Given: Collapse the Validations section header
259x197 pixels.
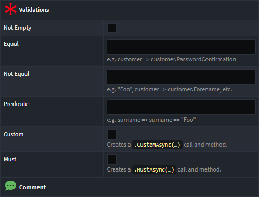Looking at the screenshot, I should point(129,10).
